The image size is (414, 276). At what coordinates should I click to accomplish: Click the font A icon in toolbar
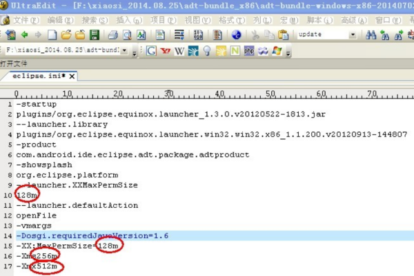(x=141, y=35)
